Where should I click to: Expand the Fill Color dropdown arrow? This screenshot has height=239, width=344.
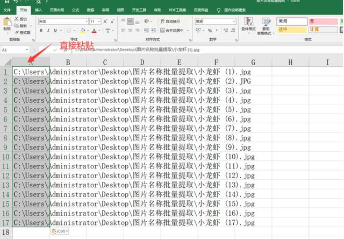coord(88,31)
